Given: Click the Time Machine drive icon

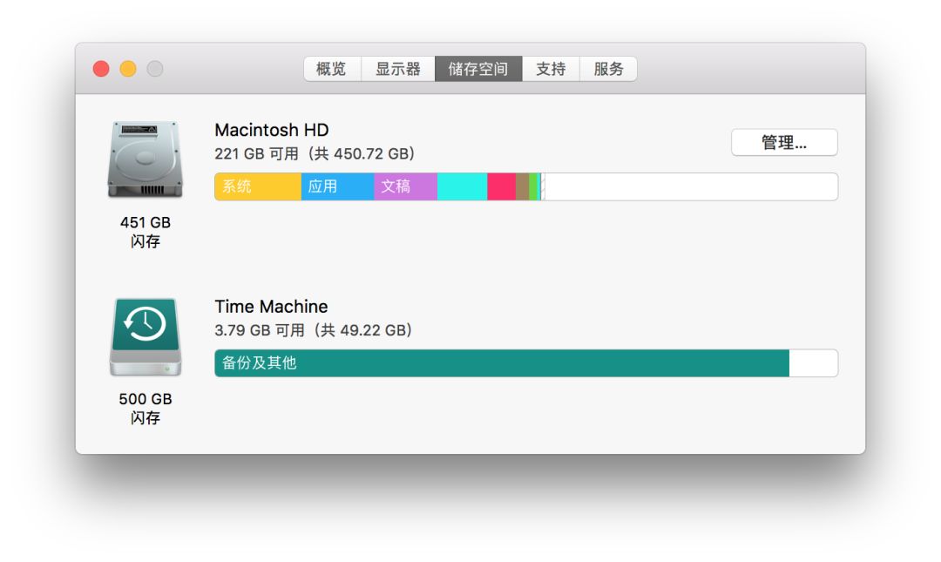Looking at the screenshot, I should coord(146,337).
